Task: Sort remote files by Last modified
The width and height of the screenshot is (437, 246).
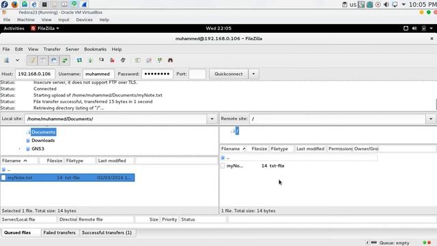Action: tap(311, 149)
